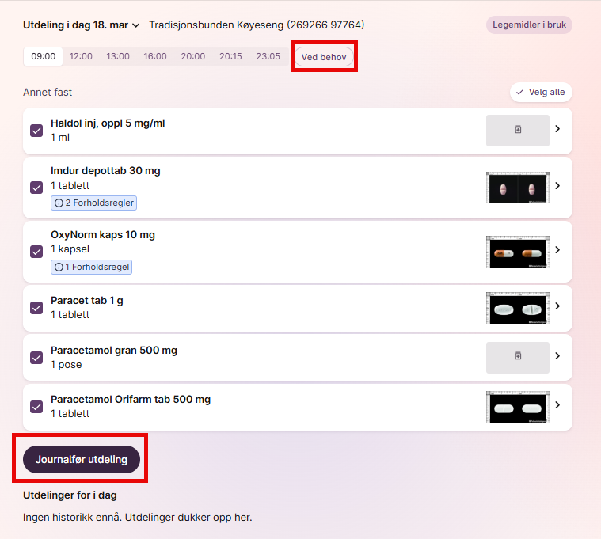Switch to the 23:05 time tab
Screen dimensions: 601x539
click(268, 57)
